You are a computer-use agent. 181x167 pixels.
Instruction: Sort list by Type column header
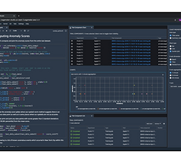point(107,128)
